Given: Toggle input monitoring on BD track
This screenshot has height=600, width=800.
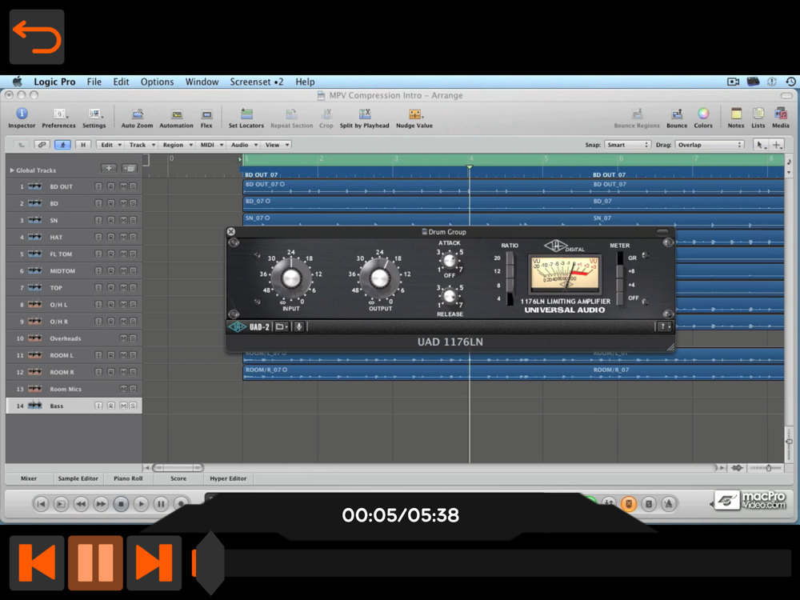Looking at the screenshot, I should tap(98, 203).
